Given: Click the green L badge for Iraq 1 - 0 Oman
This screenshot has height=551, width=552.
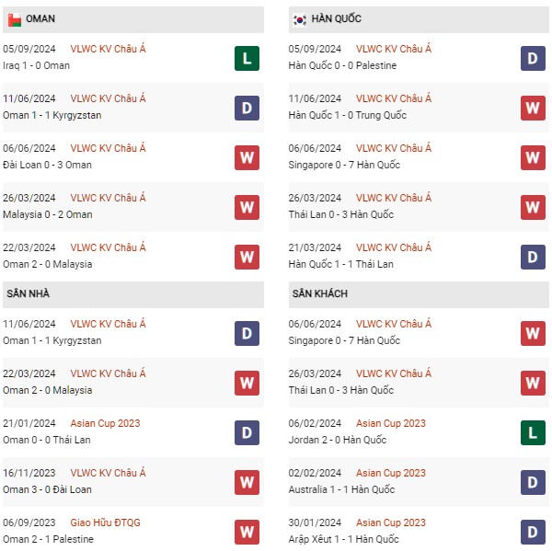Looking at the screenshot, I should pyautogui.click(x=247, y=58).
